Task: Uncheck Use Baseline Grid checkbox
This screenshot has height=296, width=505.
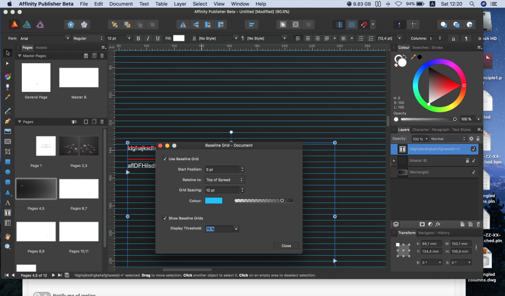Action: pos(165,159)
